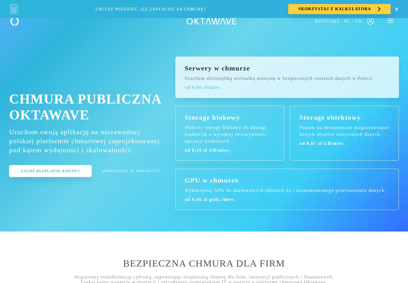Click the GPU card description about AI obliczeń
The width and height of the screenshot is (408, 283).
pyautogui.click(x=285, y=190)
